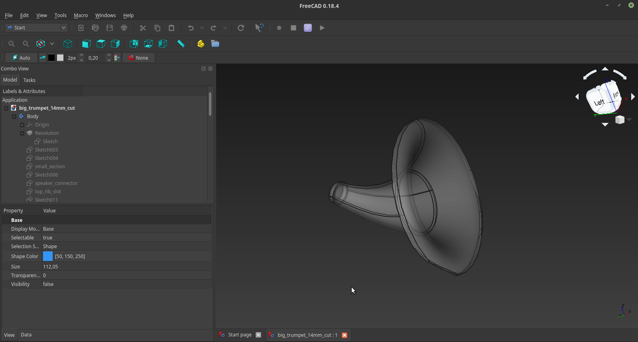Image resolution: width=638 pixels, height=342 pixels.
Task: Toggle the Auto group button
Action: 21,58
